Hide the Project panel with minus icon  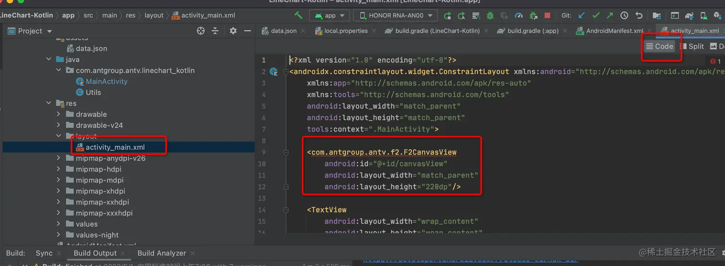click(247, 31)
